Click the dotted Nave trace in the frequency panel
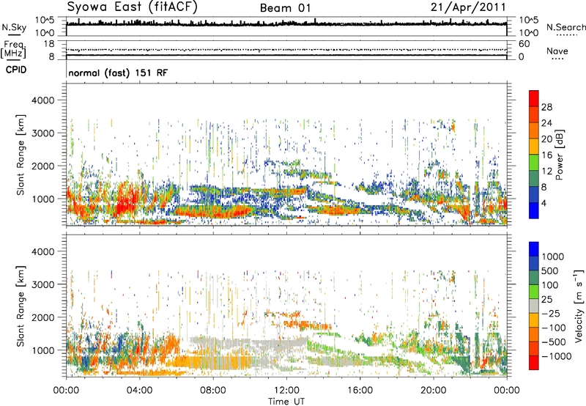Viewport: 586px width, 406px height. pos(286,50)
